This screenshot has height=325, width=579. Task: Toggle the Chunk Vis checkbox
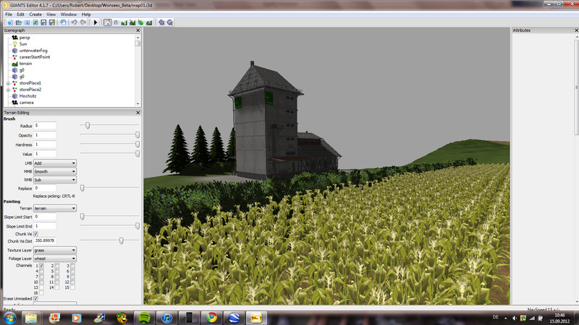pos(35,234)
